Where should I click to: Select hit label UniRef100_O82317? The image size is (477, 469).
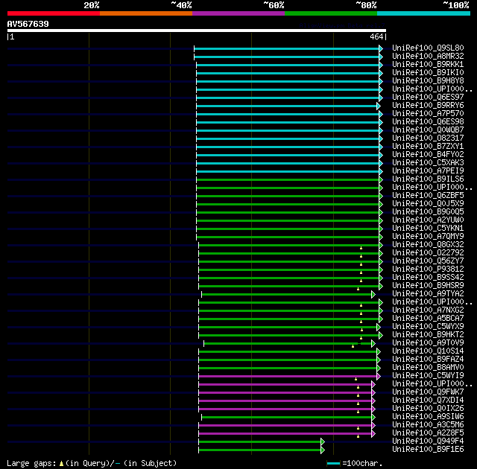point(428,138)
